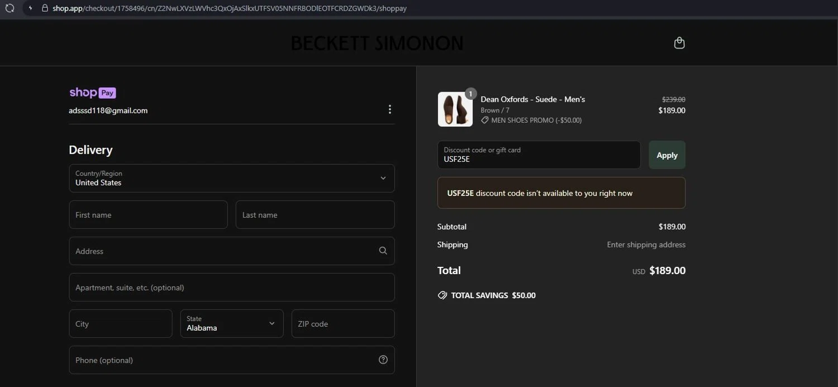Viewport: 838px width, 387px height.
Task: Focus the Address field
Action: pos(232,251)
